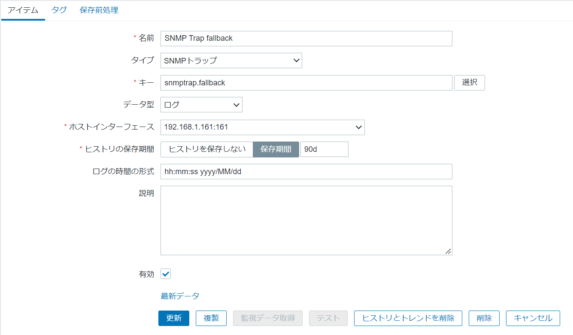
Task: Open the データ型 dropdown showing ログ
Action: (x=201, y=104)
